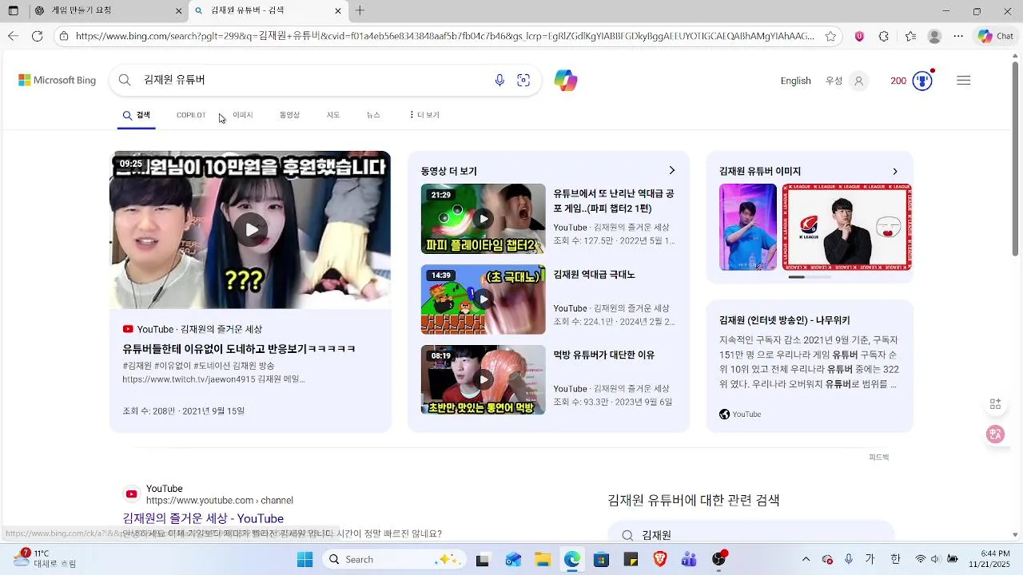Open visual search camera icon
The height and width of the screenshot is (575, 1023).
[x=523, y=80]
